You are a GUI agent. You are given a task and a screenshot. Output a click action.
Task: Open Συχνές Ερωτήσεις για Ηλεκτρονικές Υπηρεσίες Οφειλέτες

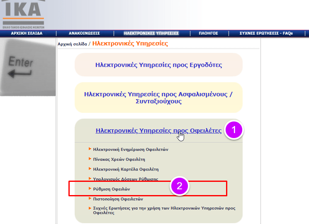(164, 210)
